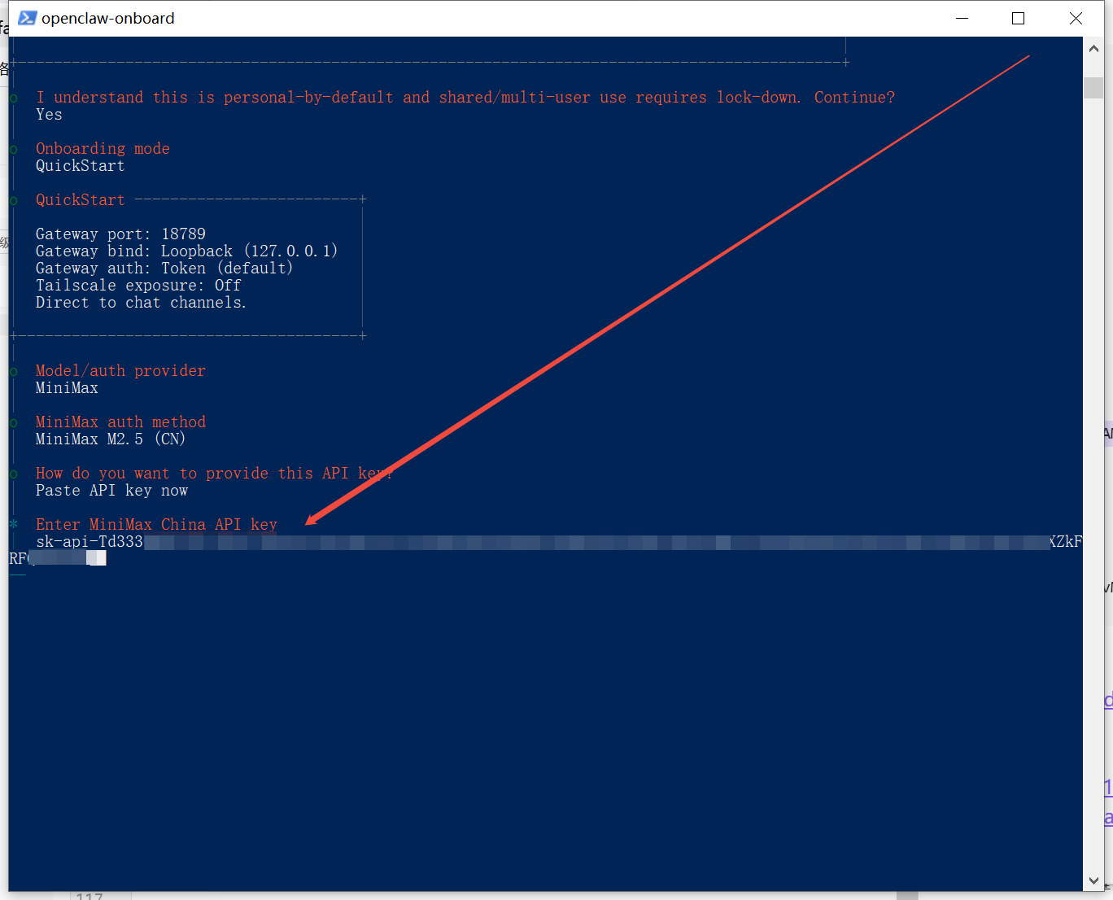Click the PowerShell icon in title bar
Image resolution: width=1113 pixels, height=900 pixels.
[27, 18]
